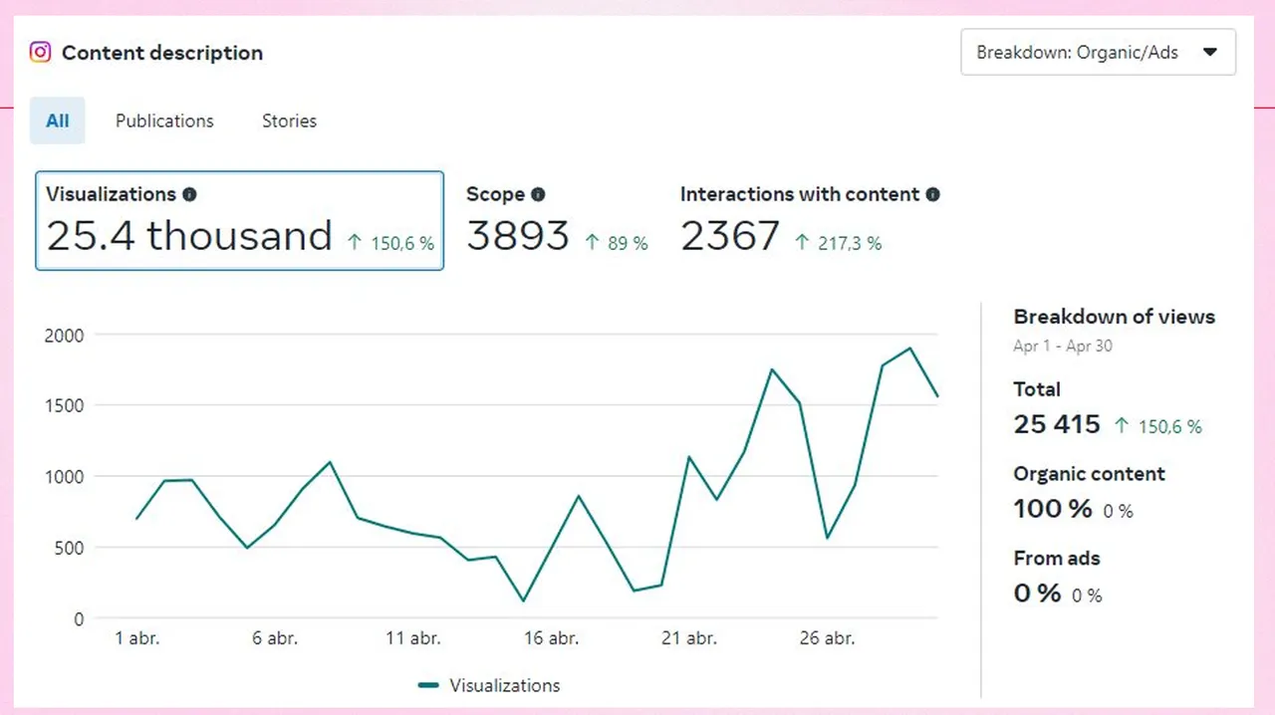Click info icon next to Interactions with content
The image size is (1275, 715).
(x=932, y=195)
